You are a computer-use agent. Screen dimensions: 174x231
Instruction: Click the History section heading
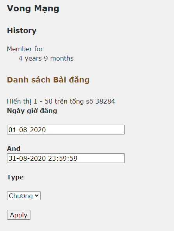(x=21, y=30)
